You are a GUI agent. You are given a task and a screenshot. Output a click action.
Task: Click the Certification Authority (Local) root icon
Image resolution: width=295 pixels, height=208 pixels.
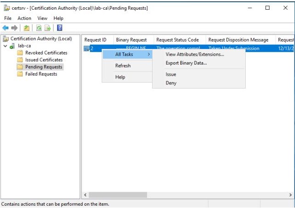[6, 39]
